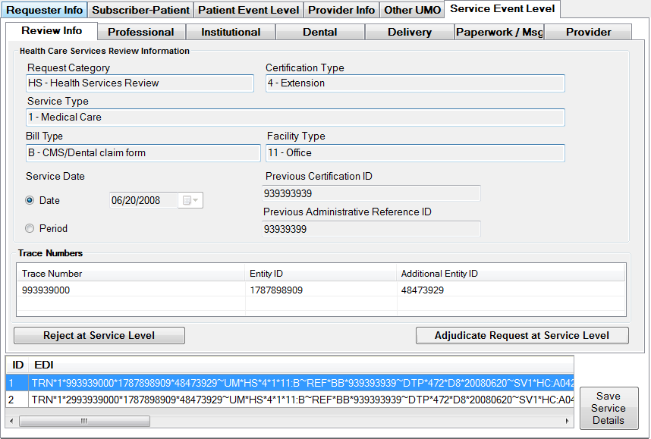Select the Institutional sub-tab

231,32
